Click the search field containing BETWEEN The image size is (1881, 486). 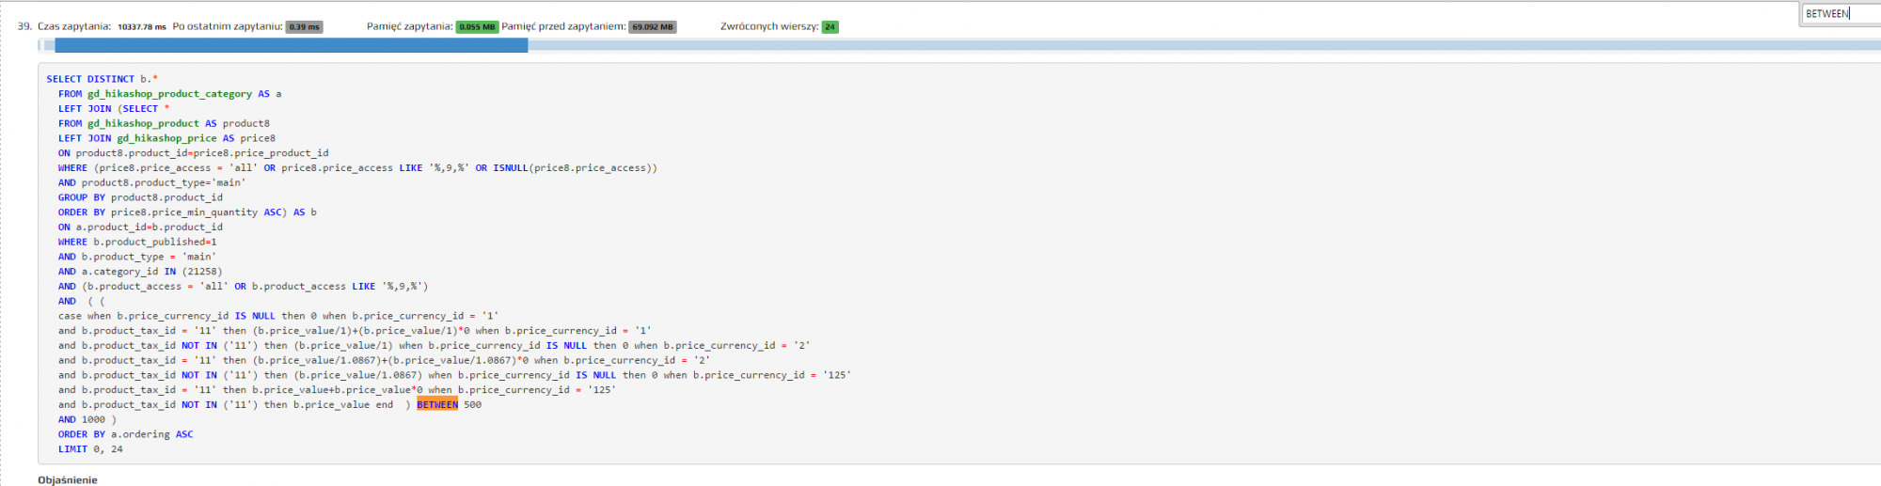pos(1839,14)
